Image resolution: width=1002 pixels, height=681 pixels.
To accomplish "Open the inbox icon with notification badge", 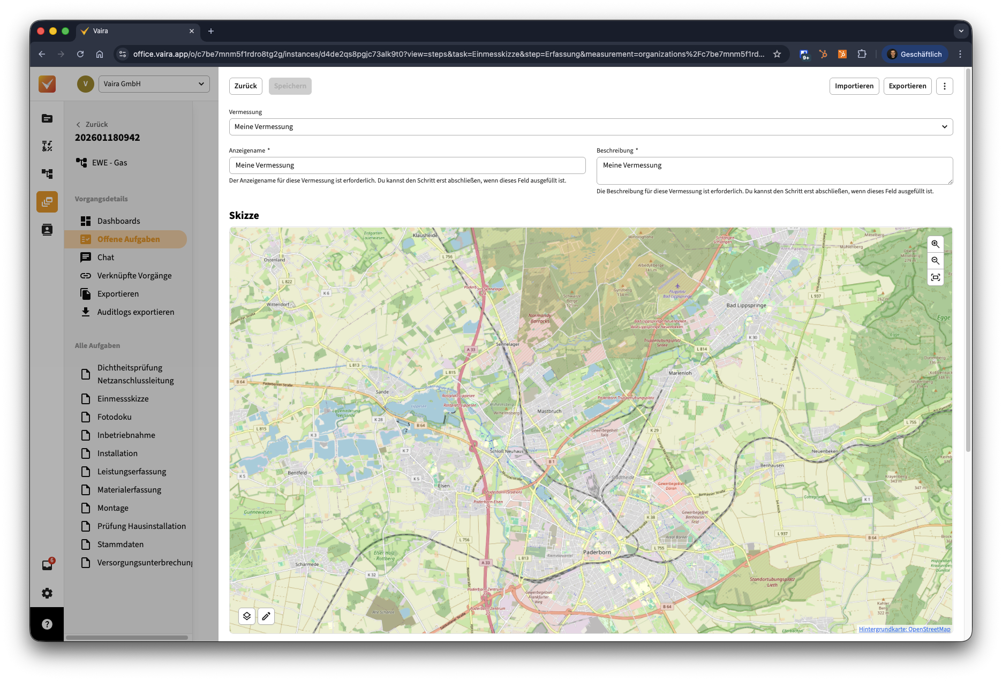I will pyautogui.click(x=47, y=565).
